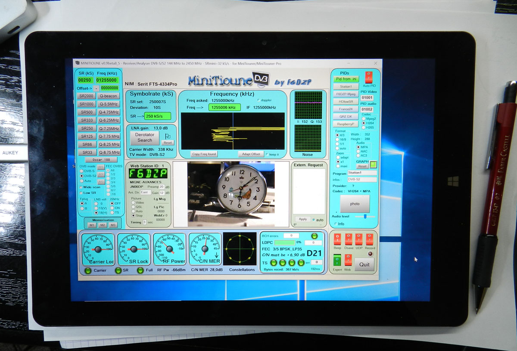The height and width of the screenshot is (351, 517).
Task: Select LNB volt 13(V) option
Action: point(97,208)
